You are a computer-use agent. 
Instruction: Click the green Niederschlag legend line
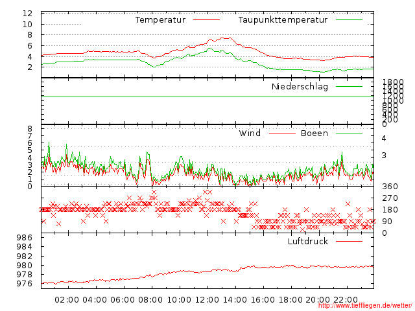(349, 86)
